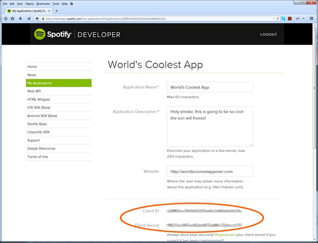Click the Website input field
This screenshot has height=243, width=318.
210,172
